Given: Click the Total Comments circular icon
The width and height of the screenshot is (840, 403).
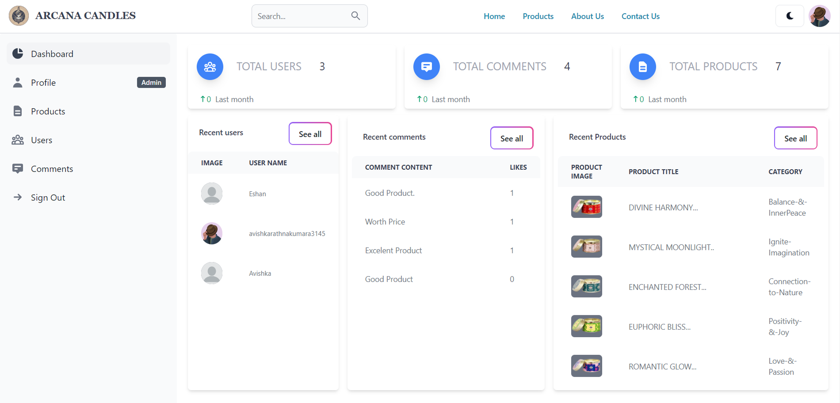Looking at the screenshot, I should coord(426,67).
